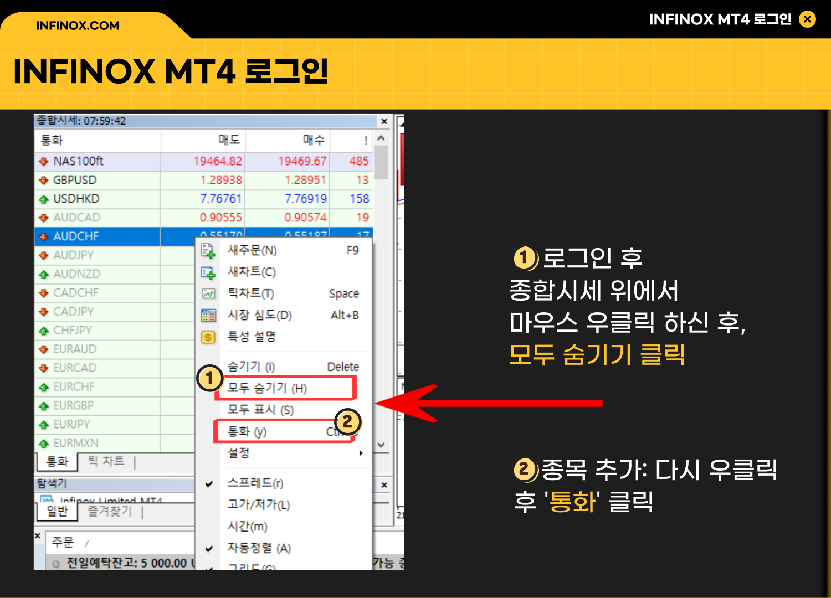Click the ! spread column header
Image resolution: width=831 pixels, height=598 pixels.
coord(352,141)
